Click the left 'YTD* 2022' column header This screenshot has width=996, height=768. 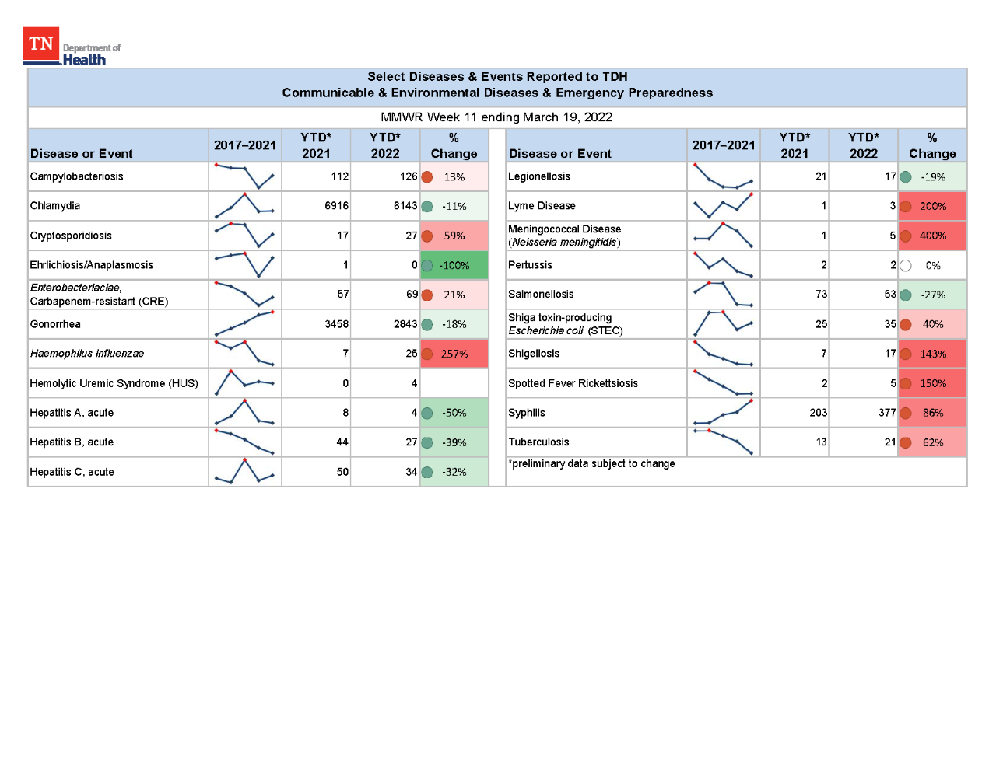(x=385, y=145)
